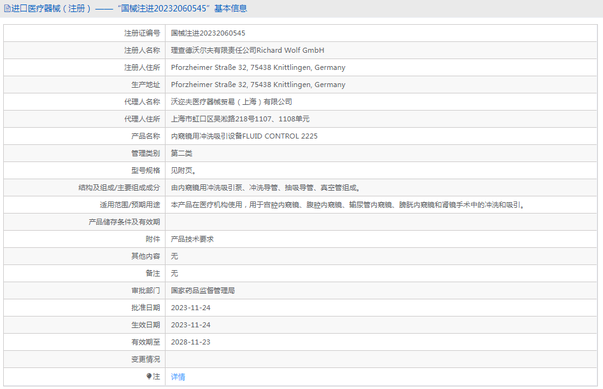The width and height of the screenshot is (603, 389).
Task: Select registration number 国械注进20232060545 cell value
Action: pyautogui.click(x=208, y=33)
